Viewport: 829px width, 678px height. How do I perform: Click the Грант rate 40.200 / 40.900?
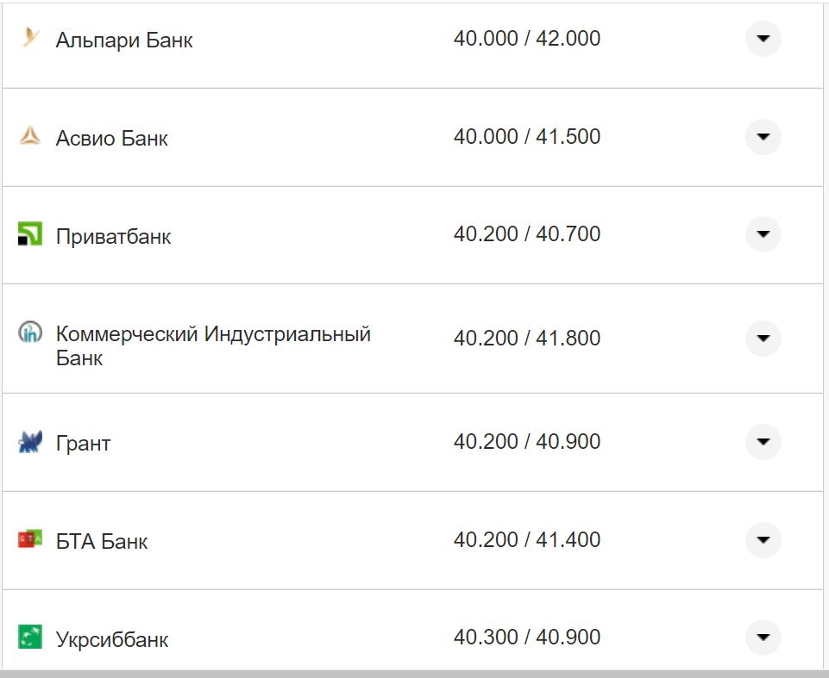click(527, 442)
